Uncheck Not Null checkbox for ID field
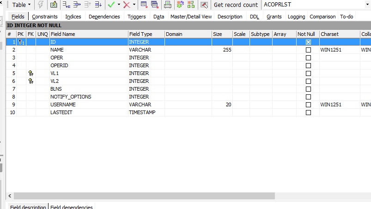 click(308, 42)
